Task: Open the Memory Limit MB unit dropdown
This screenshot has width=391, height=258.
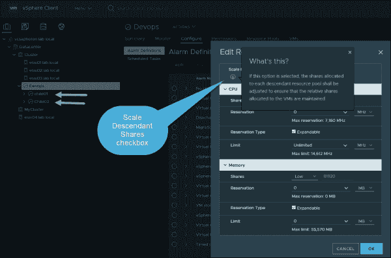Action: click(364, 222)
